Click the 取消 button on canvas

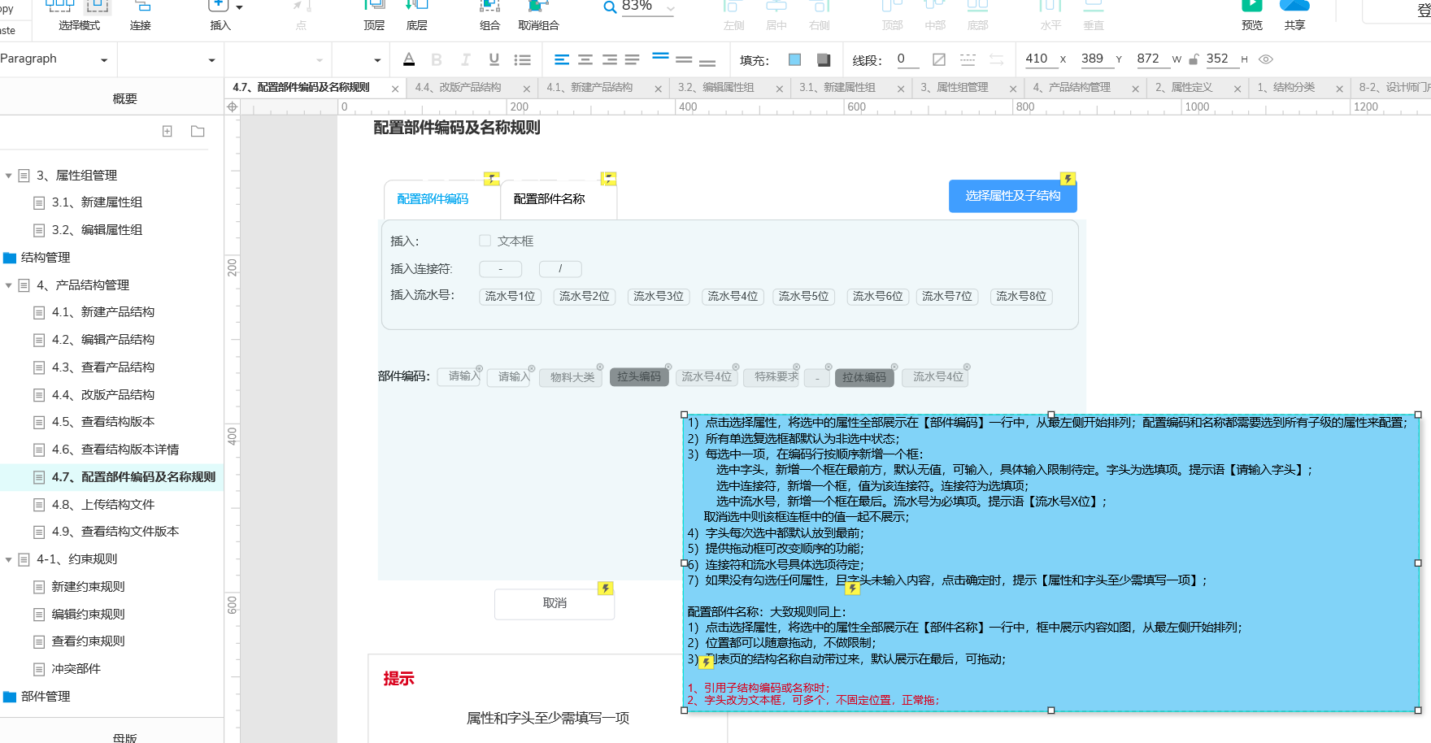555,603
